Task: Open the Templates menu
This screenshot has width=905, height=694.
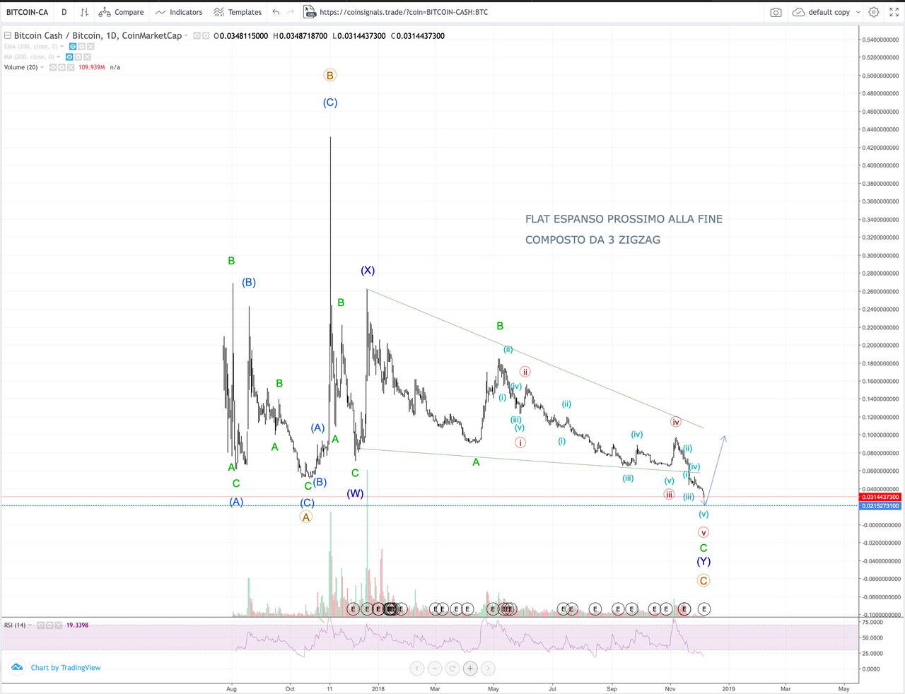Action: coord(238,12)
